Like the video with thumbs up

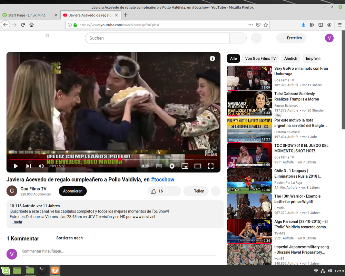[157, 191]
